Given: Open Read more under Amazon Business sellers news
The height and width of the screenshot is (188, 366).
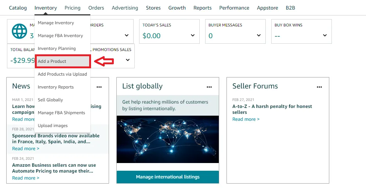Looking at the screenshot, I should (26, 178).
